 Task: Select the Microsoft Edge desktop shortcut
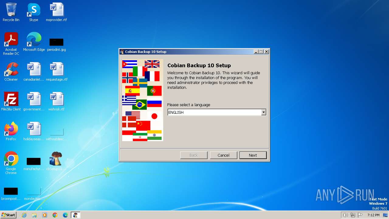click(34, 42)
